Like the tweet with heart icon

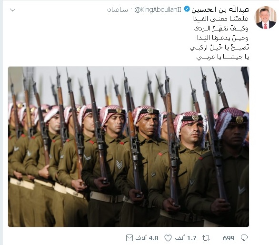[x=168, y=238]
